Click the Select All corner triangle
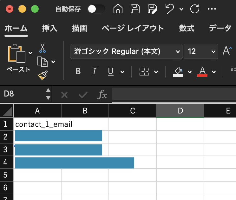236x200 pixels. pyautogui.click(x=7, y=111)
